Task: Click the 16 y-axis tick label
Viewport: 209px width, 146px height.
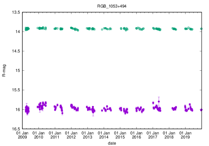Action: click(17, 109)
